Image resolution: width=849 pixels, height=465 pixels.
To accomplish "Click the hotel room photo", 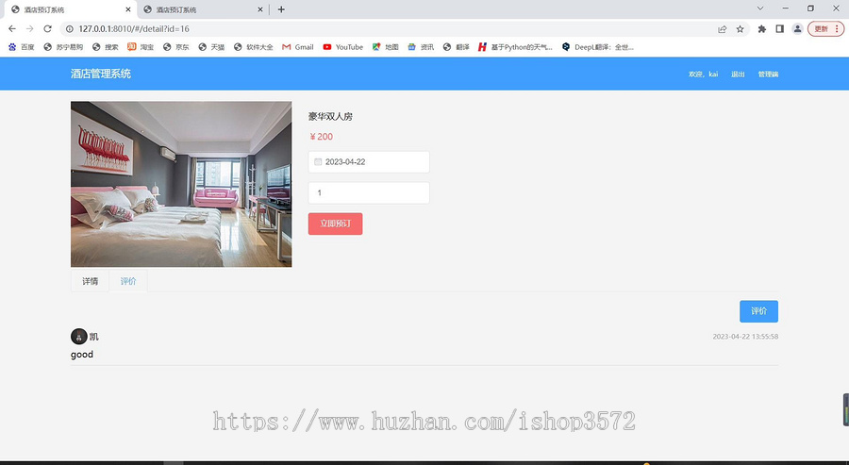I will click(x=181, y=184).
